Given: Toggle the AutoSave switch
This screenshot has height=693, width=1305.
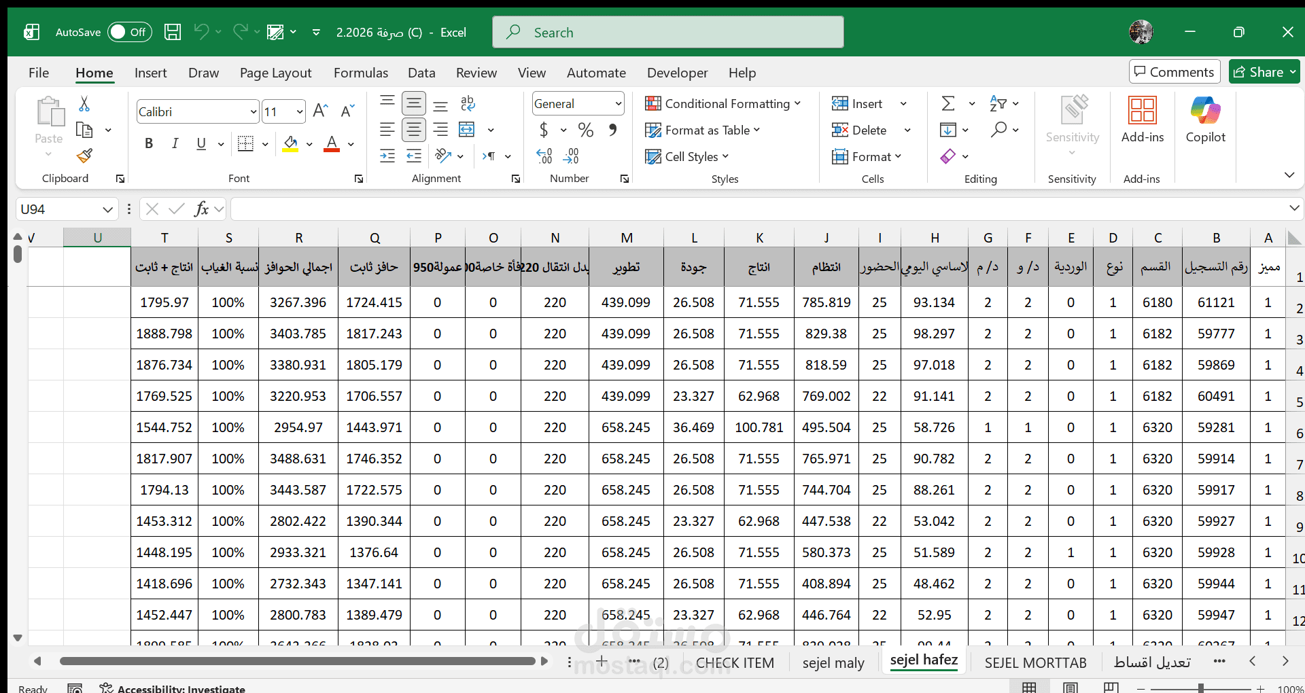Looking at the screenshot, I should (x=129, y=32).
